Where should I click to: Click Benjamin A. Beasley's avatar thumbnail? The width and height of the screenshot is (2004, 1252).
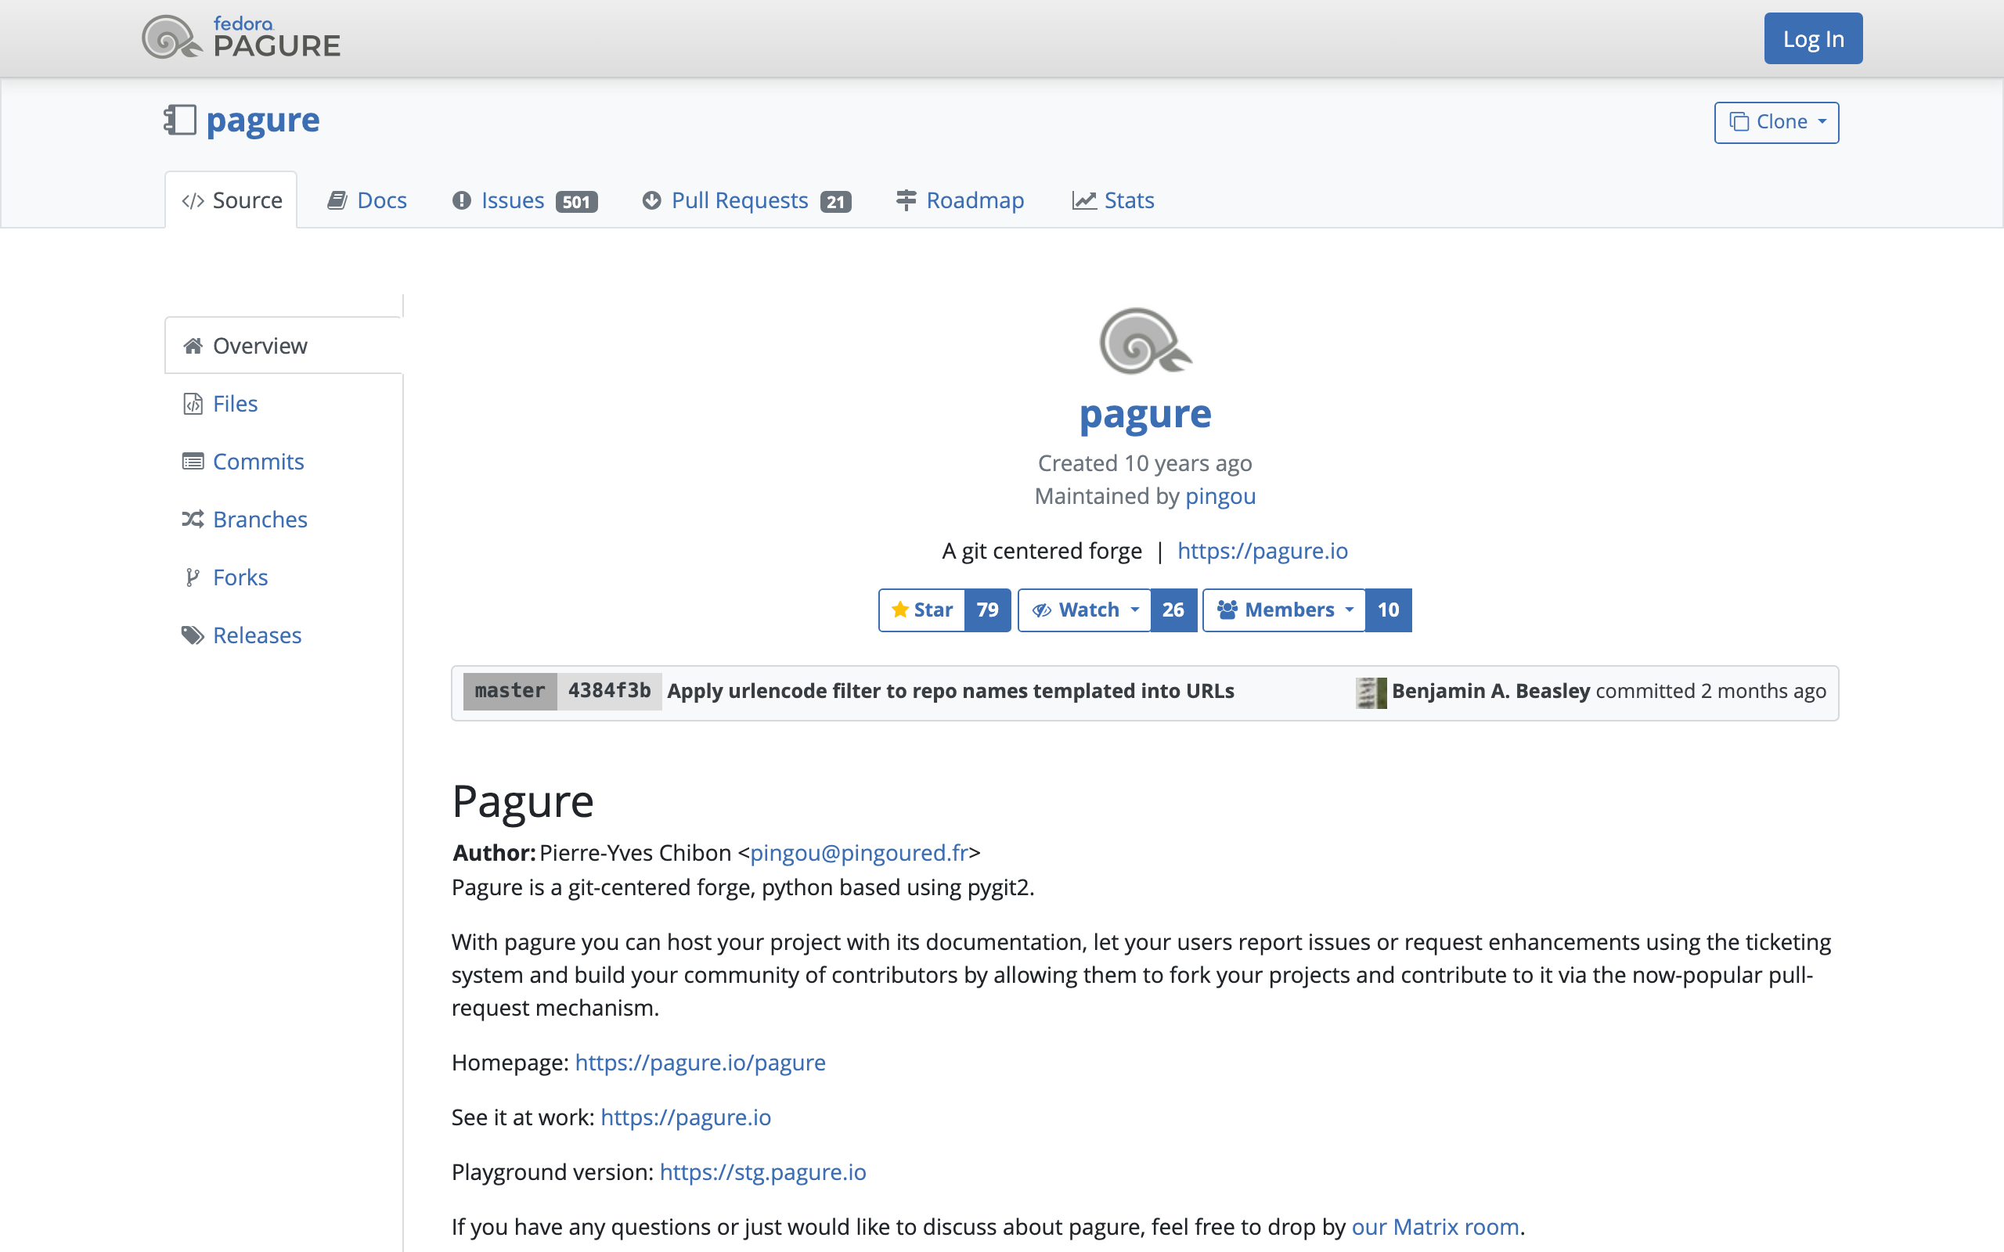[x=1371, y=693]
